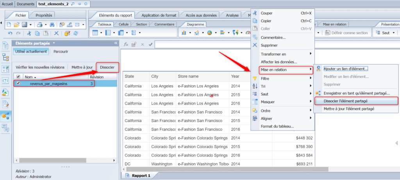Click the Save document icon
Viewport: 400px width, 180px height.
pos(24,25)
